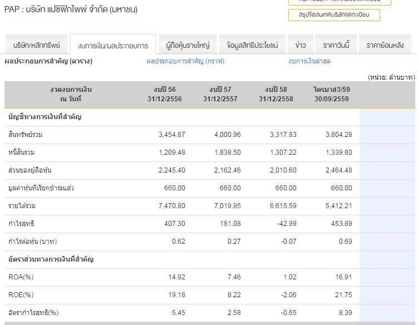Viewport: 418px width, 325px height.
Task: Click the งวดงบการเงิน ณ วันที่ header
Action: coord(71,94)
